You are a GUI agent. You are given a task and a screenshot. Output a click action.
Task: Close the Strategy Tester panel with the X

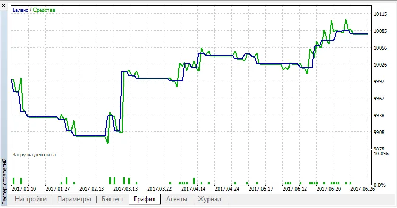[4, 5]
